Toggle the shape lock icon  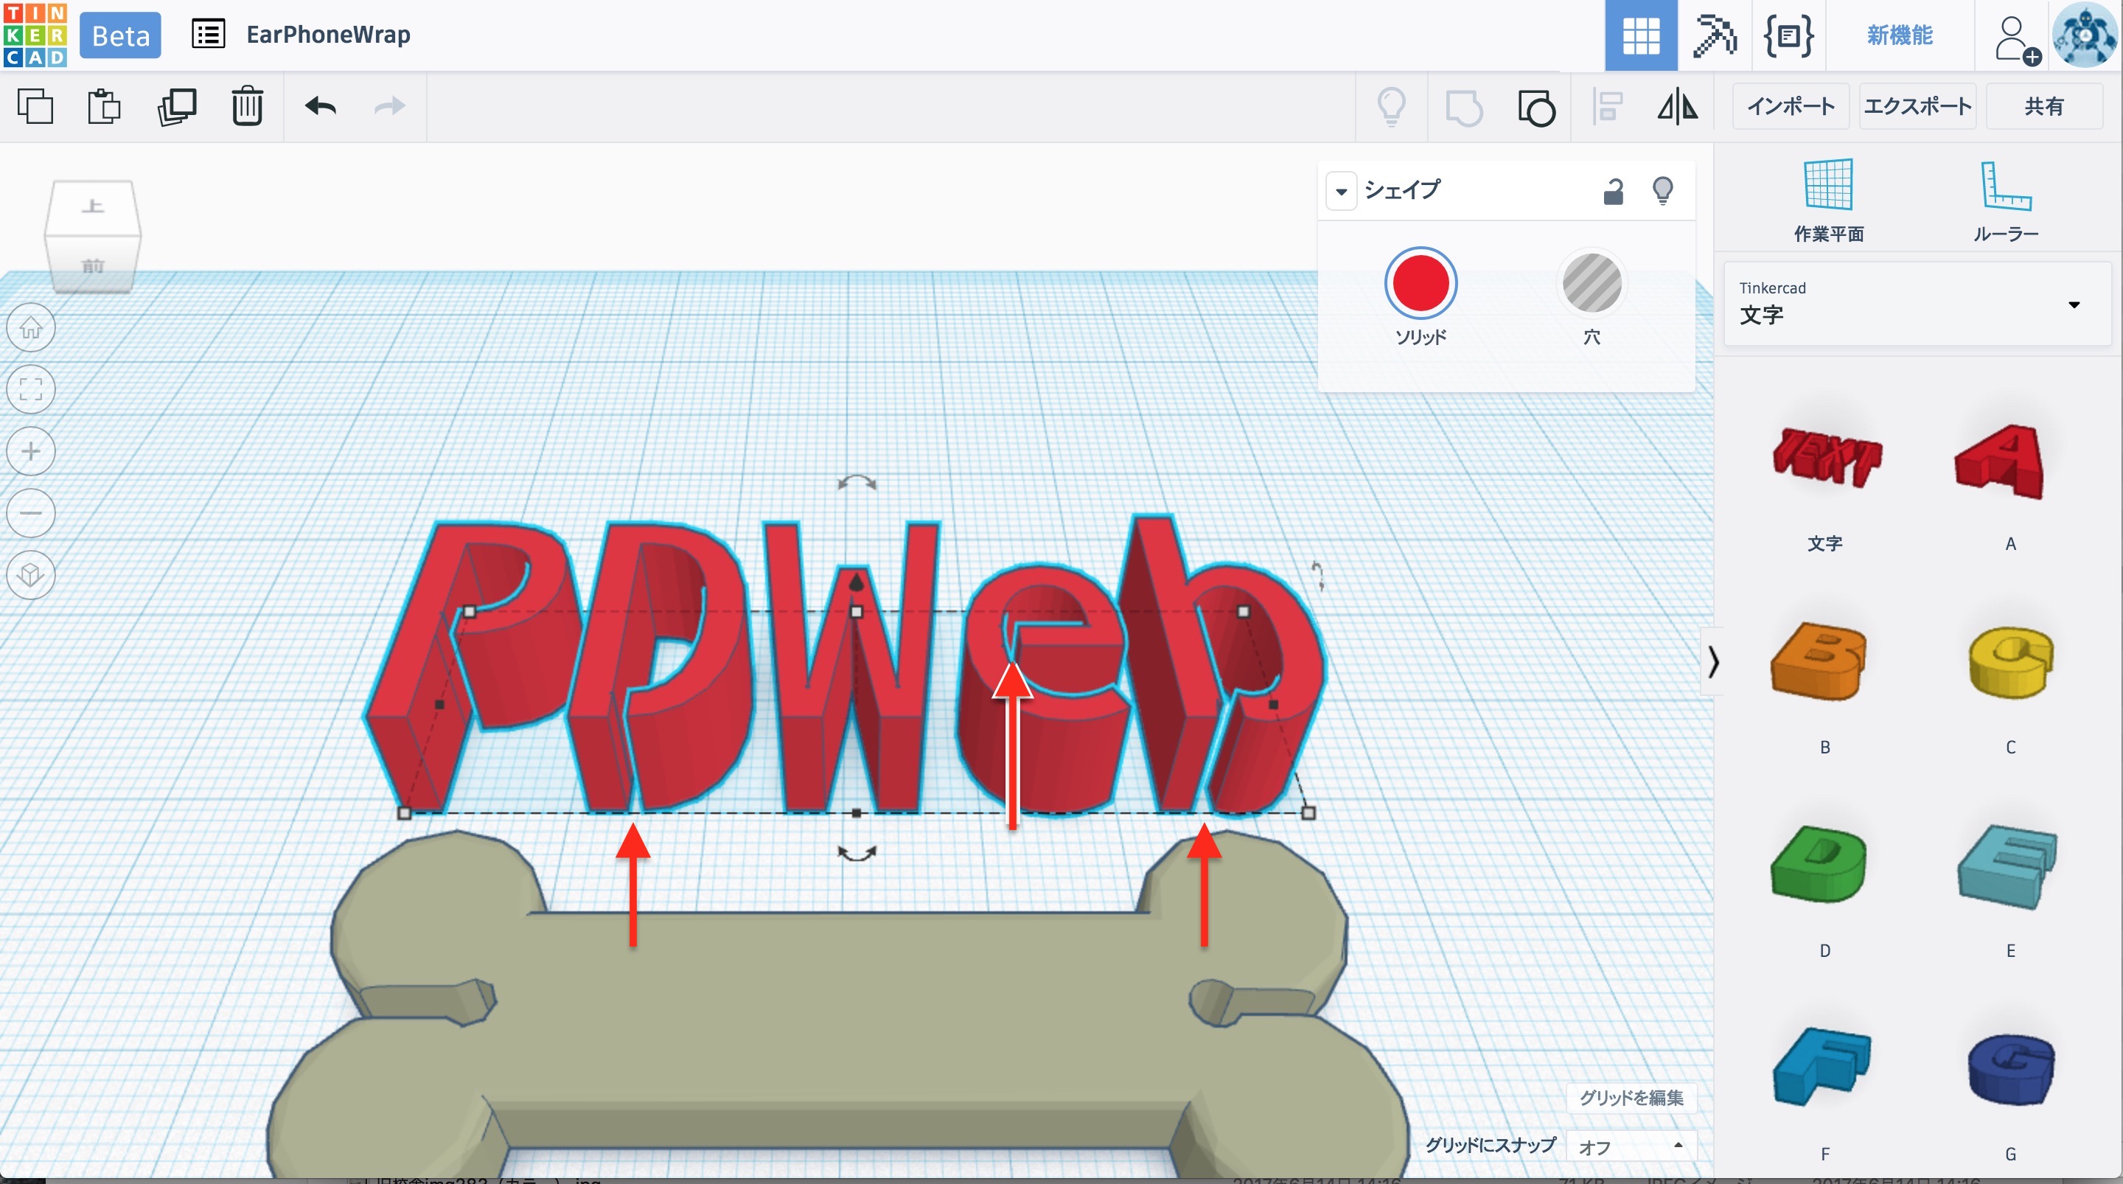1613,191
